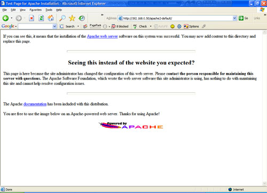Click the green Go button
The image size is (267, 193).
pos(244,18)
